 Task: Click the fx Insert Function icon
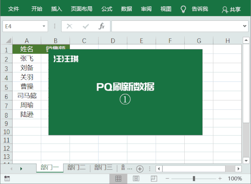pyautogui.click(x=102, y=26)
